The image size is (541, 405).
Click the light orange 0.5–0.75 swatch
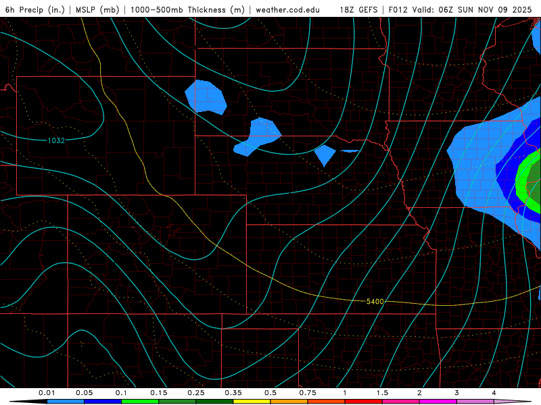289,402
